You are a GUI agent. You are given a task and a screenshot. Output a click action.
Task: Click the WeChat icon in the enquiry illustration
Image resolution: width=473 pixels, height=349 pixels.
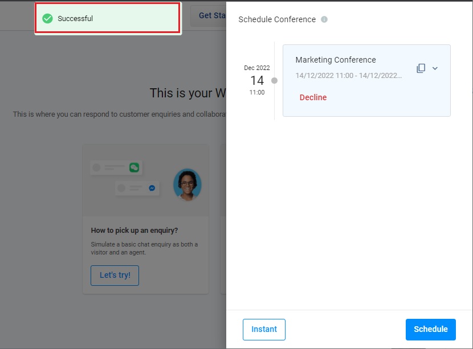click(134, 167)
